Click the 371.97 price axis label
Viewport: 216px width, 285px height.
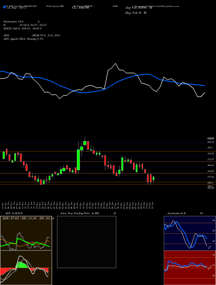click(x=211, y=159)
